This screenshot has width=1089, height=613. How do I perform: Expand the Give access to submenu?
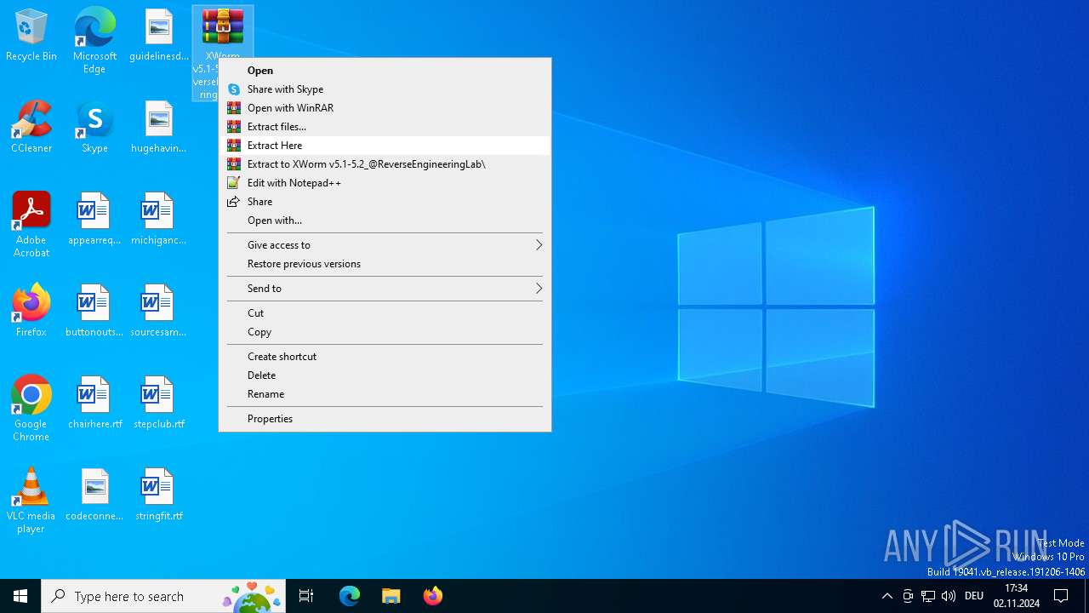click(x=385, y=245)
